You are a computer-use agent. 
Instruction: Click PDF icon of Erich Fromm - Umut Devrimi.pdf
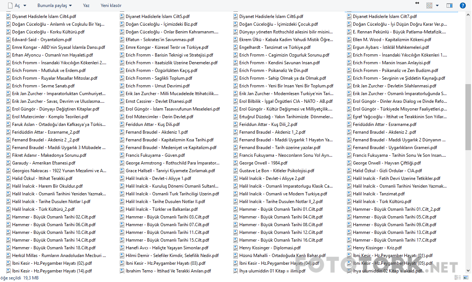(122, 86)
